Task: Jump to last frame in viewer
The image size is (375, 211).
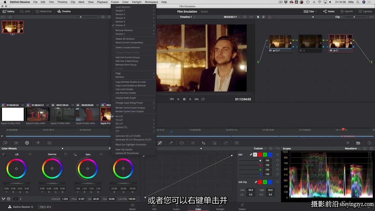Action: [x=197, y=99]
